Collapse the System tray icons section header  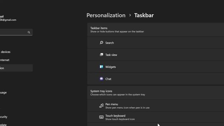coord(155,92)
